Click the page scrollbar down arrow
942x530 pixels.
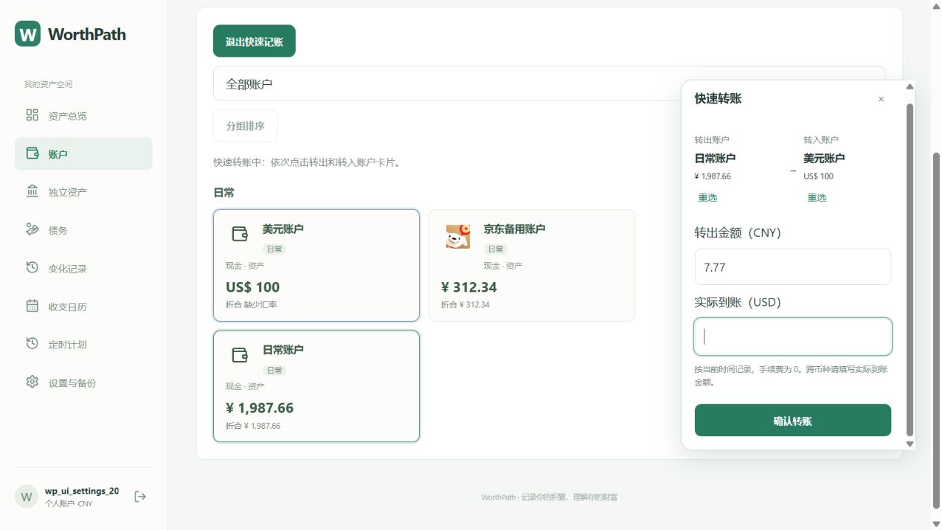(x=937, y=524)
